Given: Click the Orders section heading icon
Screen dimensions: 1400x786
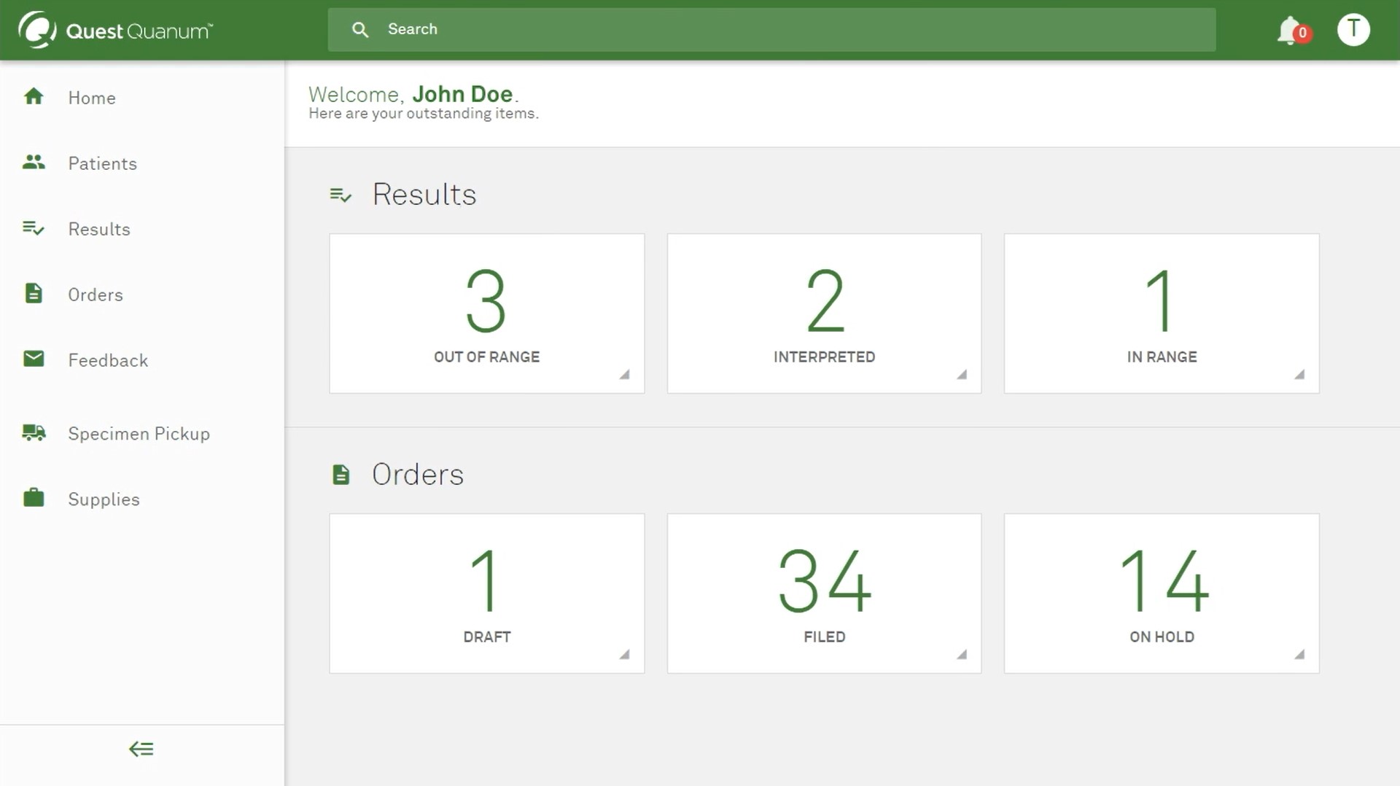Looking at the screenshot, I should tap(341, 475).
